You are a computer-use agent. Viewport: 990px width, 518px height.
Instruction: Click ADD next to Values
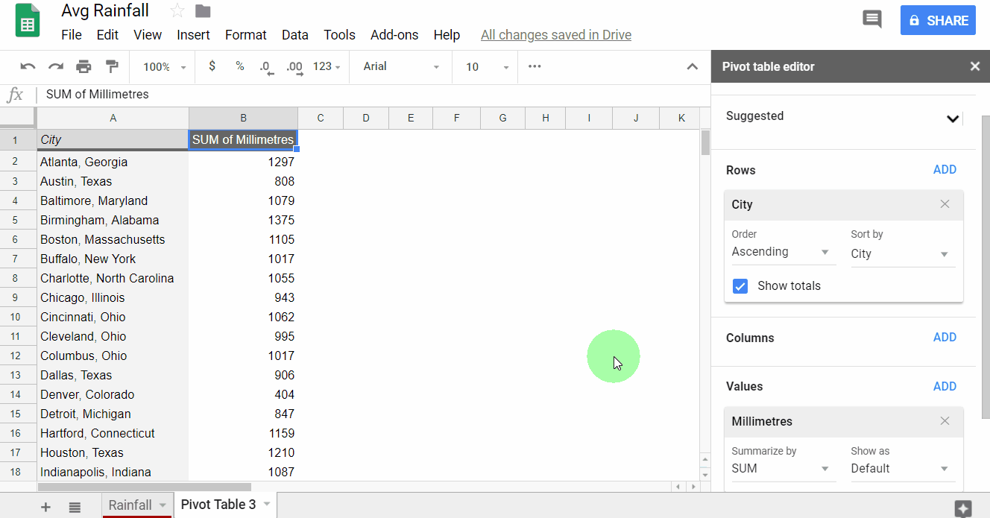(x=945, y=387)
